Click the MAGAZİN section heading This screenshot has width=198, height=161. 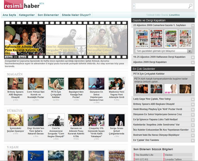(x=15, y=74)
